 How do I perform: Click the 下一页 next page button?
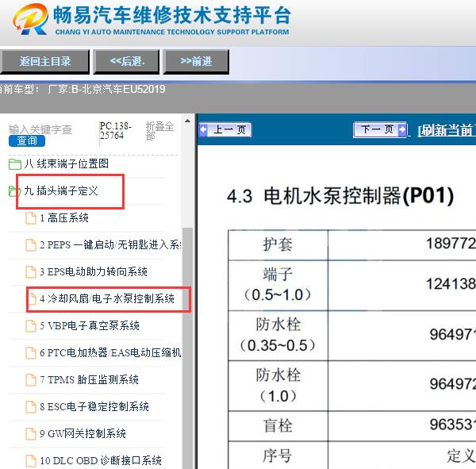coord(380,129)
